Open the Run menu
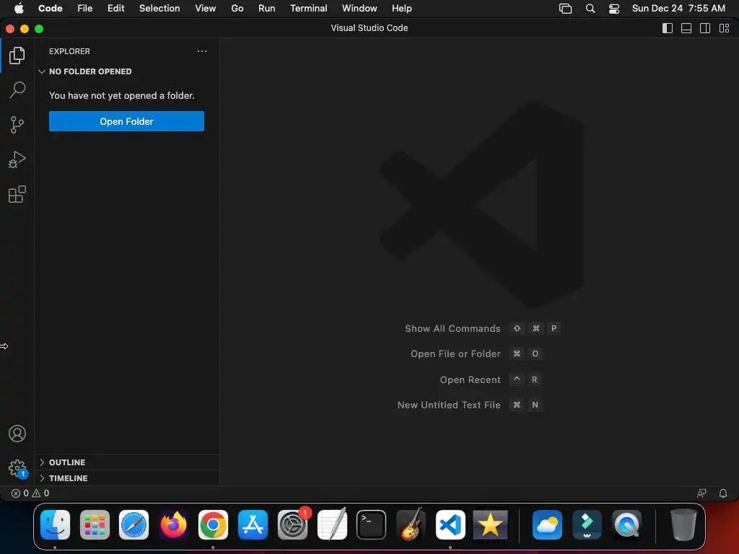 [267, 9]
